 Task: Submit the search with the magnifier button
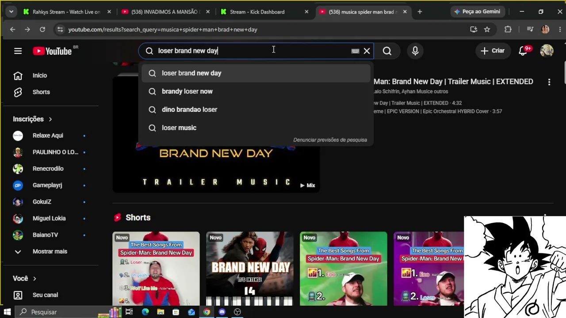click(x=387, y=51)
